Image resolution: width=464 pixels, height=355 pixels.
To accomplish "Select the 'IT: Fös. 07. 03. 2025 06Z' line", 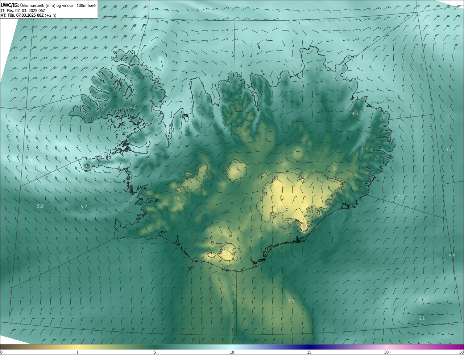I will pyautogui.click(x=23, y=11).
